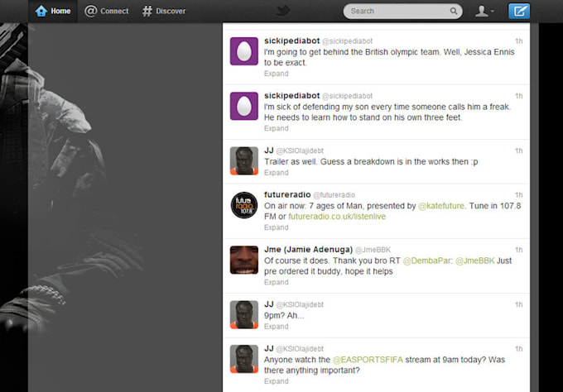Image resolution: width=563 pixels, height=392 pixels.
Task: Click 1h timestamp on Jme tweet
Action: (x=519, y=250)
